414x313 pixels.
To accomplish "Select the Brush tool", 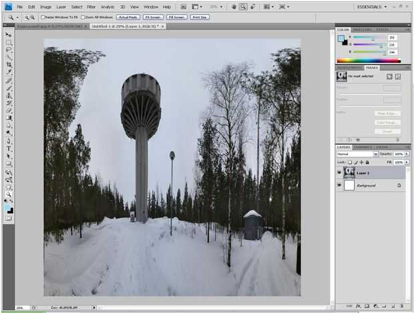I will (x=9, y=88).
